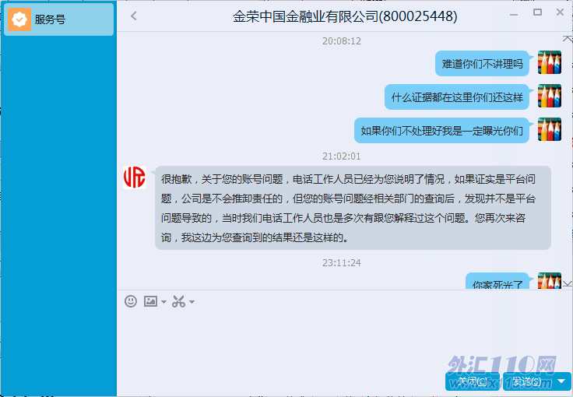Click the chat scroll down arrow

tap(568, 284)
